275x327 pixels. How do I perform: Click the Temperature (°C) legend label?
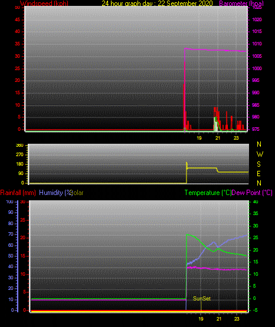[208, 193]
